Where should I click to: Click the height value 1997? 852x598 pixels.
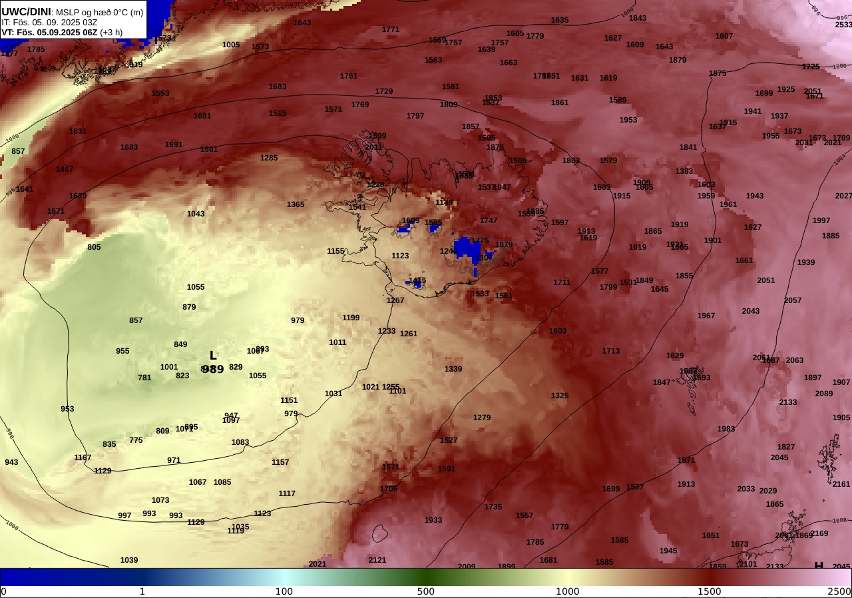pos(821,220)
